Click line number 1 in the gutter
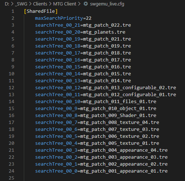The image size is (185, 181). click(x=13, y=11)
